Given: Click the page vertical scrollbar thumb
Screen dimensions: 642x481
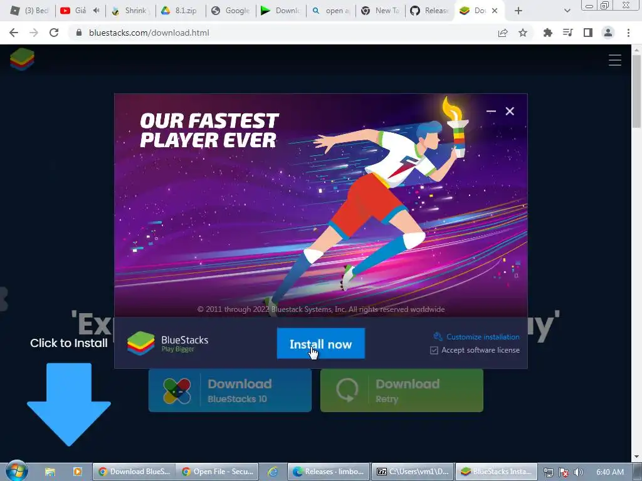Looking at the screenshot, I should [x=637, y=91].
